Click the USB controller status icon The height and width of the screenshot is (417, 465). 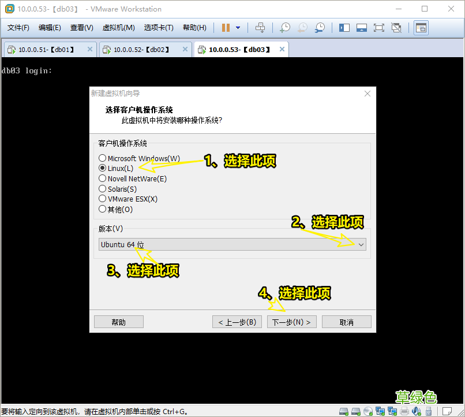(429, 411)
